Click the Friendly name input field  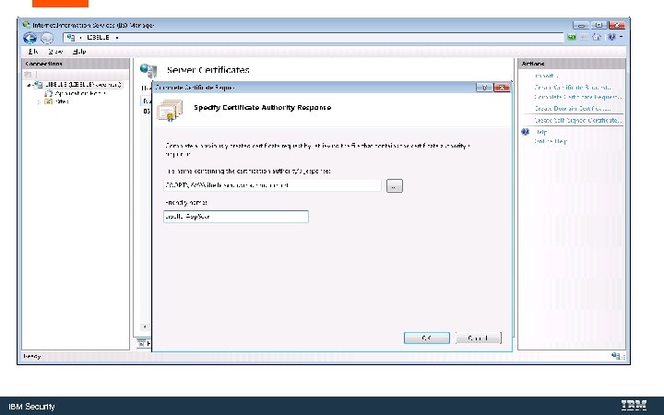pos(236,217)
